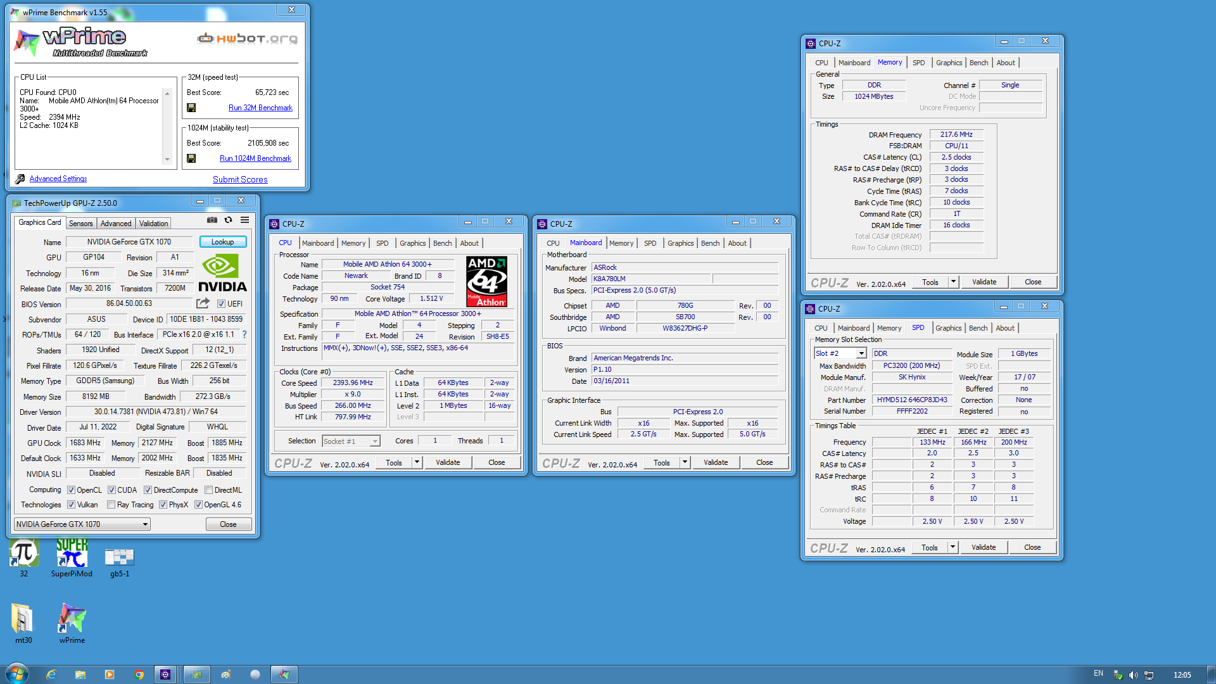Click the wPrime CPU list down arrow
This screenshot has height=684, width=1216.
(x=167, y=160)
